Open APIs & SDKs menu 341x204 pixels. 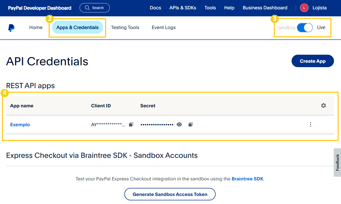[183, 8]
